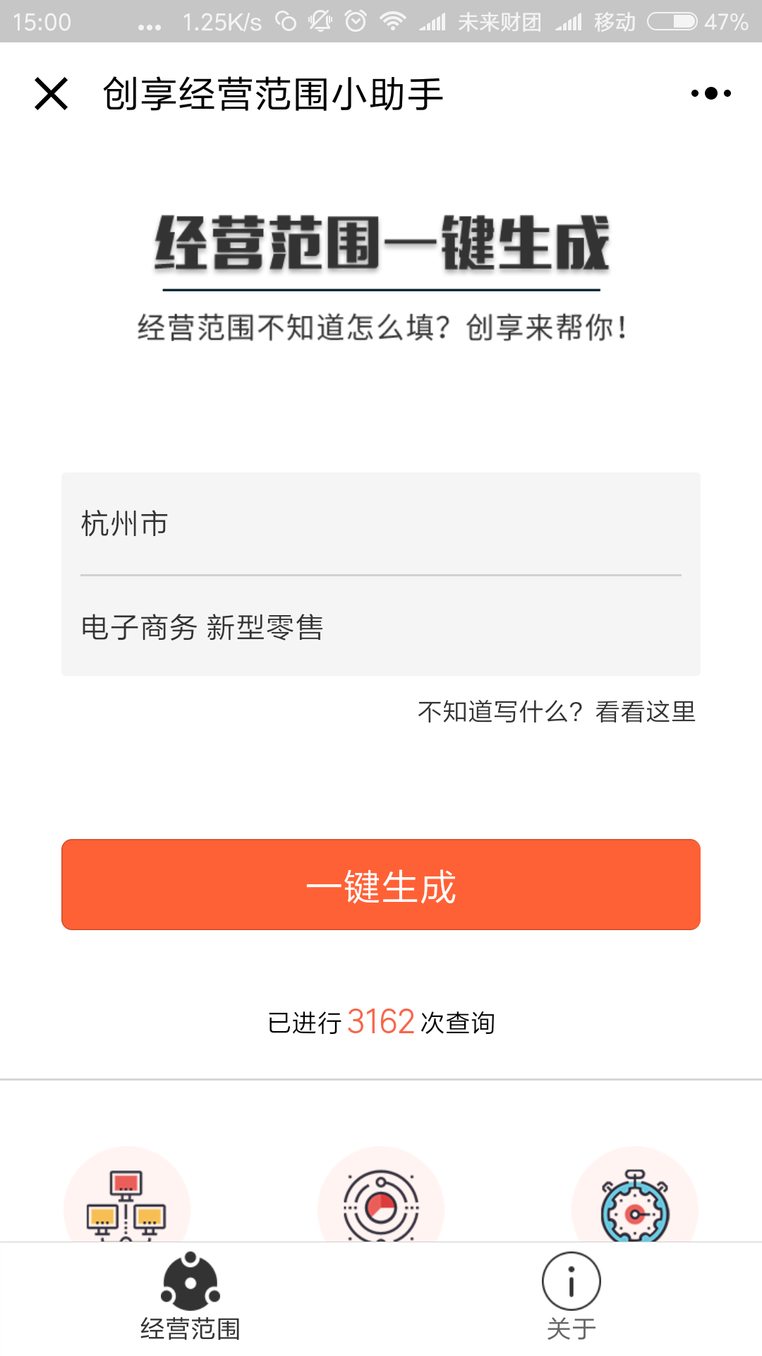Tap the Wi-Fi status bar icon

392,21
